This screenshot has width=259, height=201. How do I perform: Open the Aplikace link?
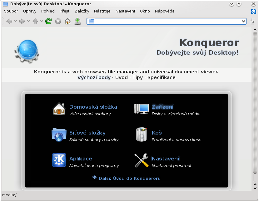pyautogui.click(x=81, y=159)
